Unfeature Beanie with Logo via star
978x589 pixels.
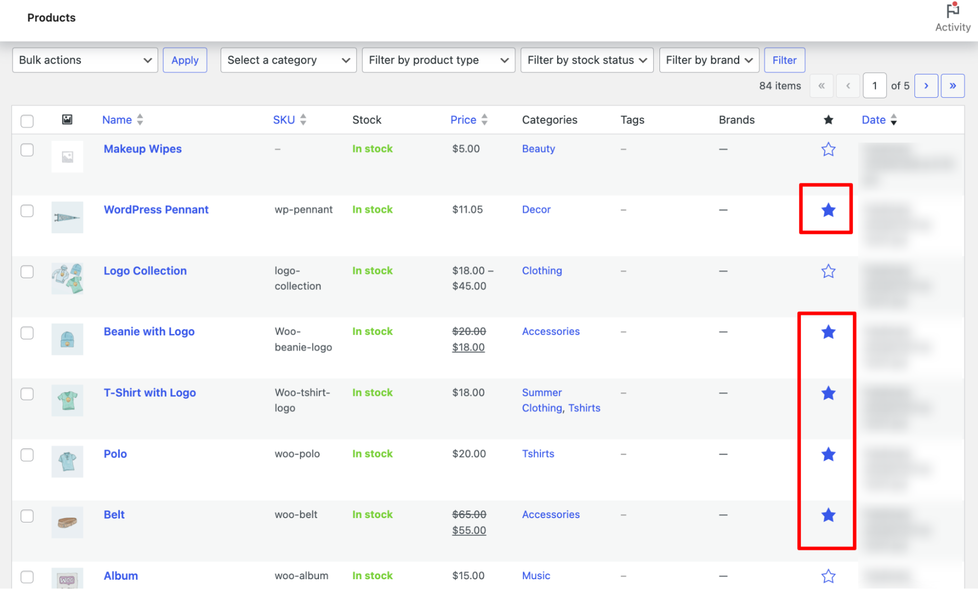point(828,332)
